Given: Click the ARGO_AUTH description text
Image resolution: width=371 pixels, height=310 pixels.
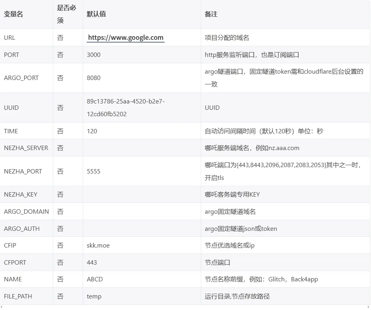Looking at the screenshot, I should pyautogui.click(x=241, y=229).
